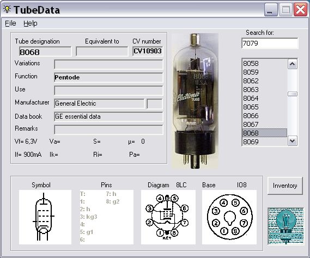Click the '8LC' diagram code label
310x258 pixels.
[x=181, y=185]
